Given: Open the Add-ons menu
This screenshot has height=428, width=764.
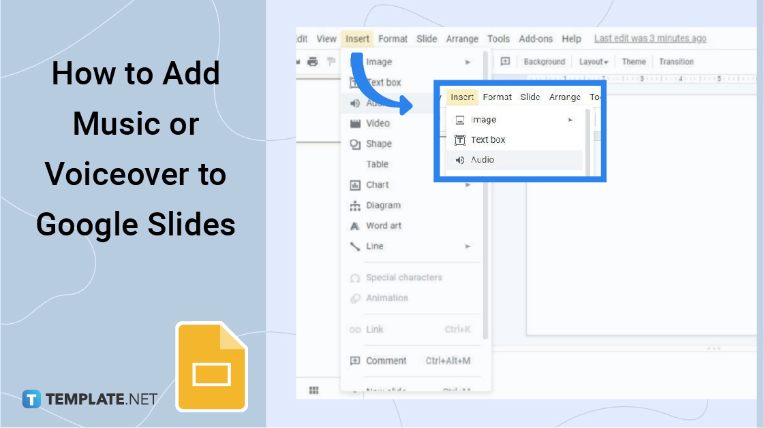Looking at the screenshot, I should 536,39.
